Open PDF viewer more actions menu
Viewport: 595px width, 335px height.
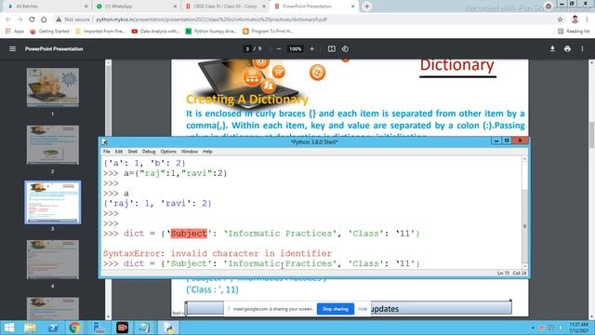(583, 49)
